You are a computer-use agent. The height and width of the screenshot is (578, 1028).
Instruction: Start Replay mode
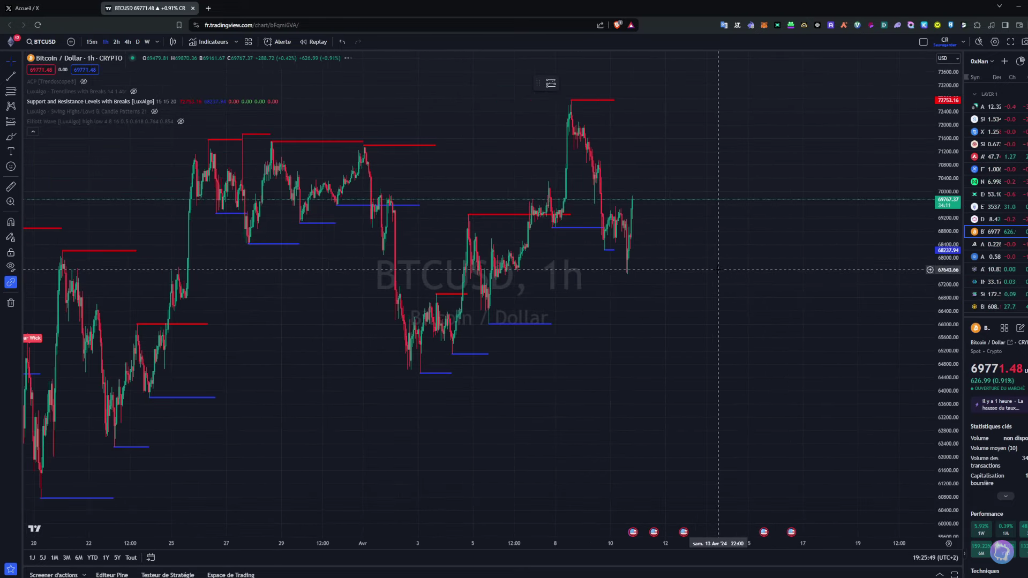point(313,42)
